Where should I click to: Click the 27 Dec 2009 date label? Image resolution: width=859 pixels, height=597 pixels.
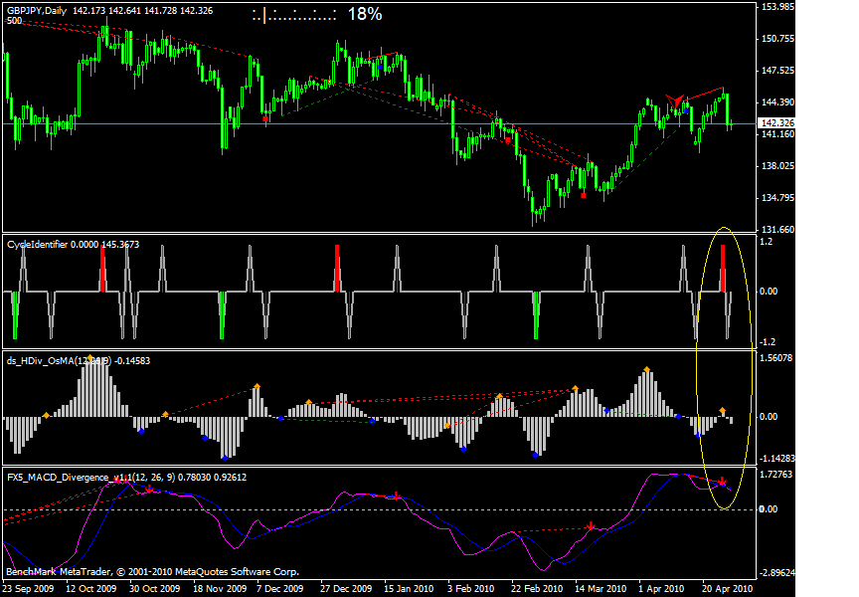(346, 589)
